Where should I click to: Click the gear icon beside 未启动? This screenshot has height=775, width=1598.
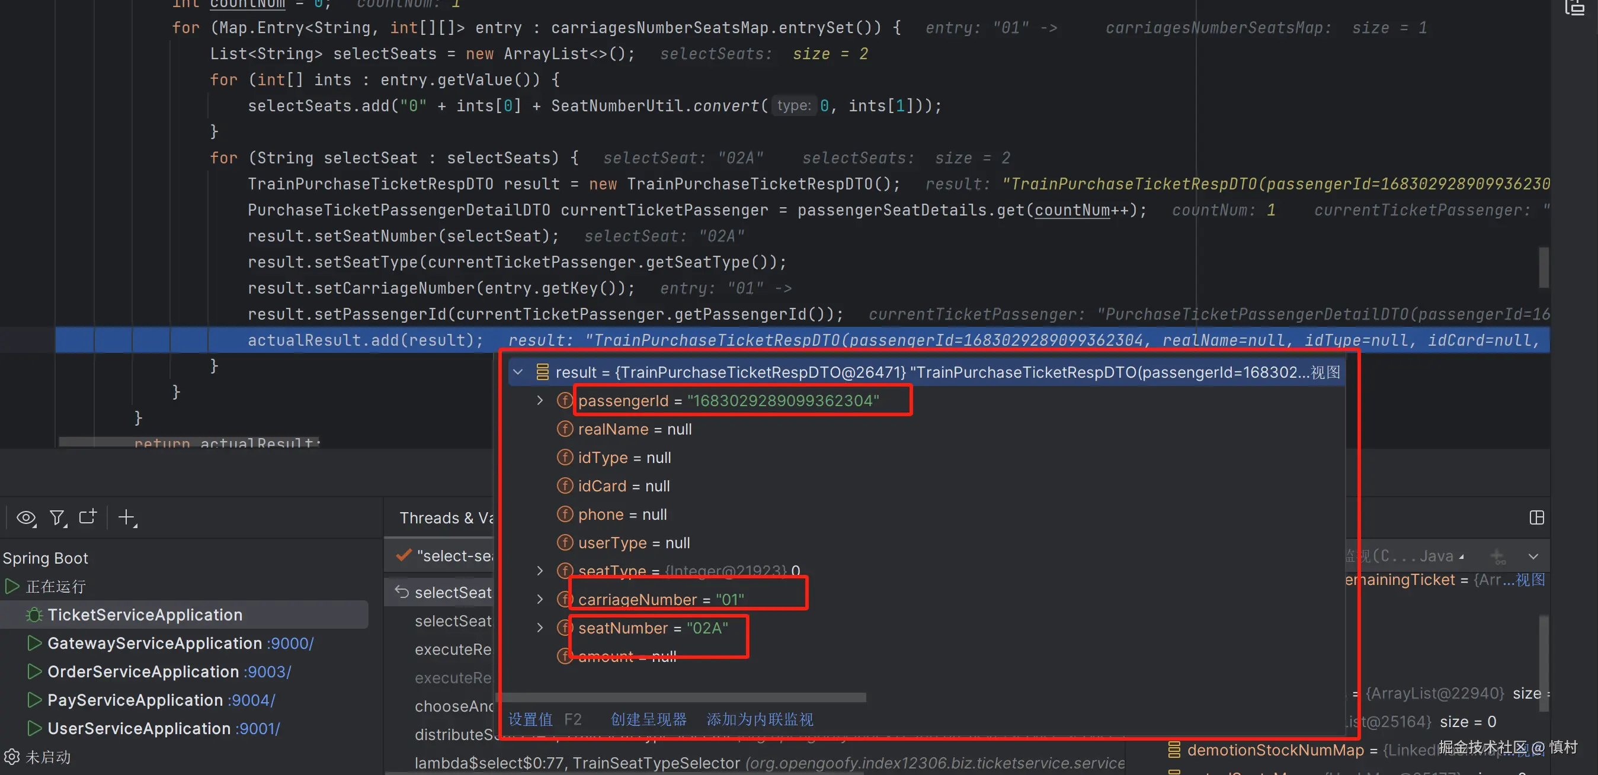(11, 757)
